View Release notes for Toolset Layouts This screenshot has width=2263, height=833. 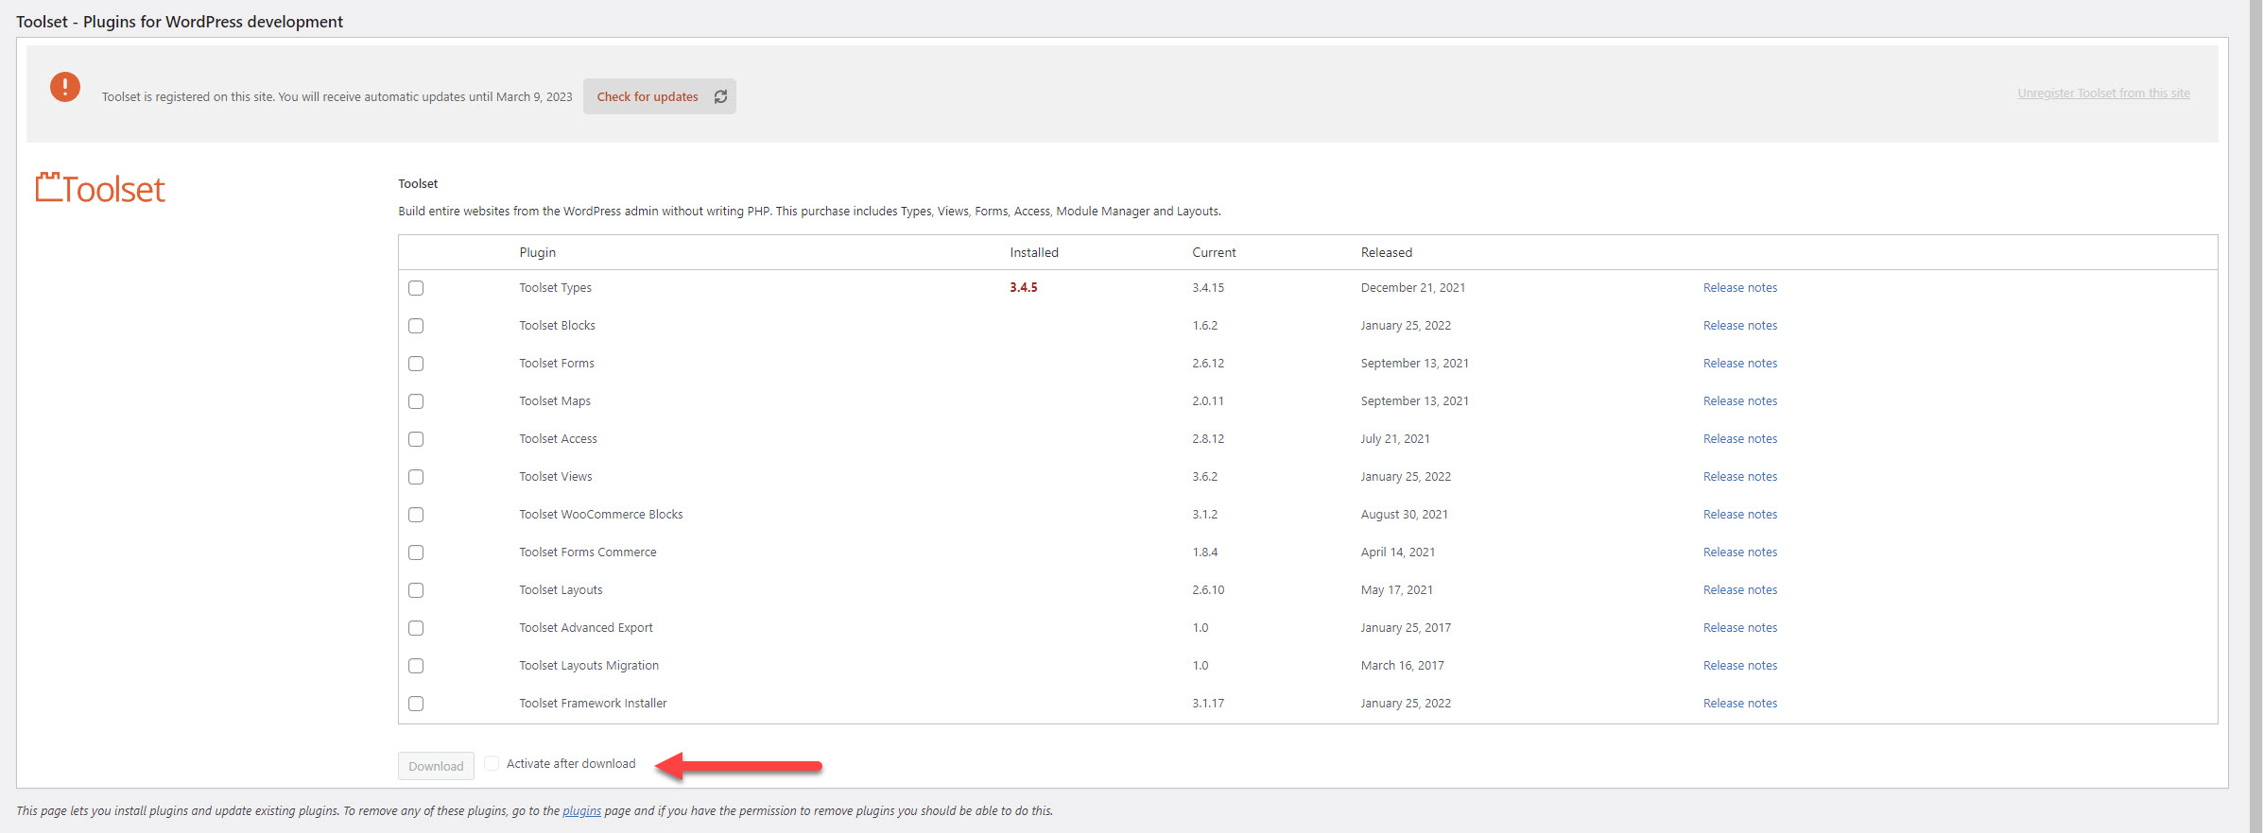(x=1739, y=590)
